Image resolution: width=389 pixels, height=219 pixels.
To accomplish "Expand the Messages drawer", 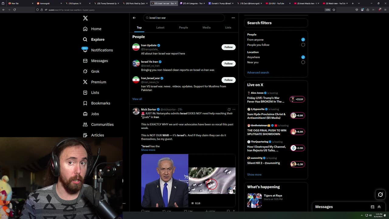I will (379, 207).
